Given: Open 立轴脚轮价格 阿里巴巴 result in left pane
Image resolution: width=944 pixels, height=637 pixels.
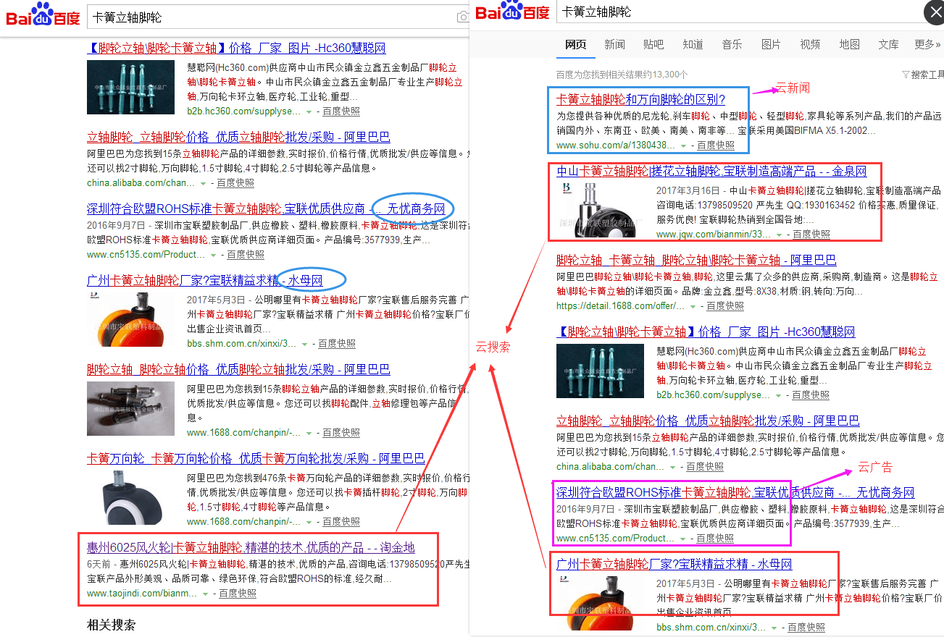Looking at the screenshot, I should [x=238, y=137].
